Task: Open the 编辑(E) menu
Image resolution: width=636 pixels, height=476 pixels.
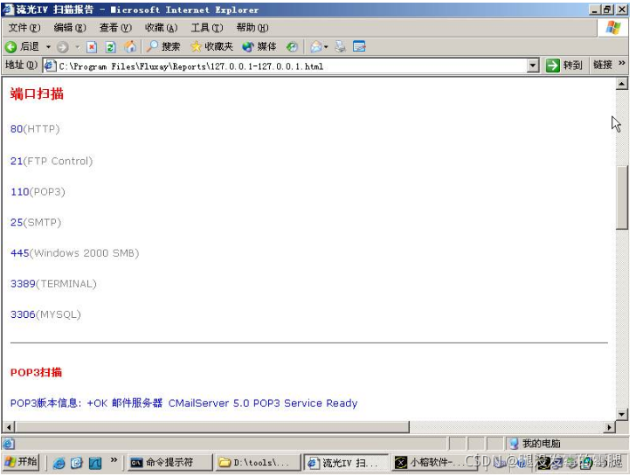Action: 70,28
